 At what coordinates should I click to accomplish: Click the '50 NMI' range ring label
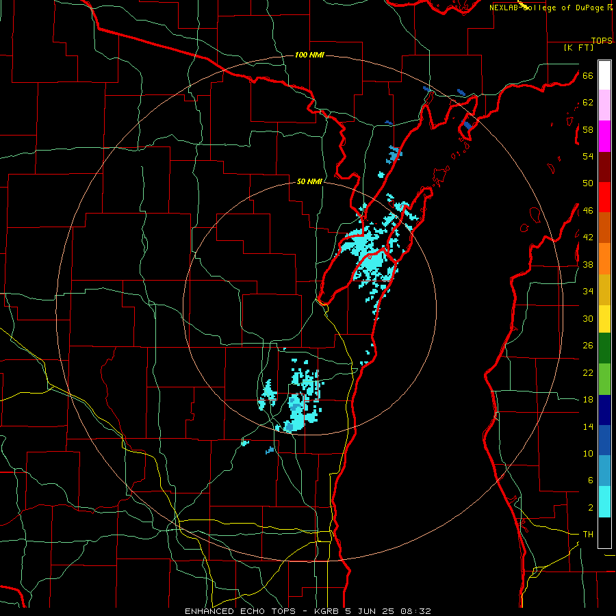tap(309, 181)
